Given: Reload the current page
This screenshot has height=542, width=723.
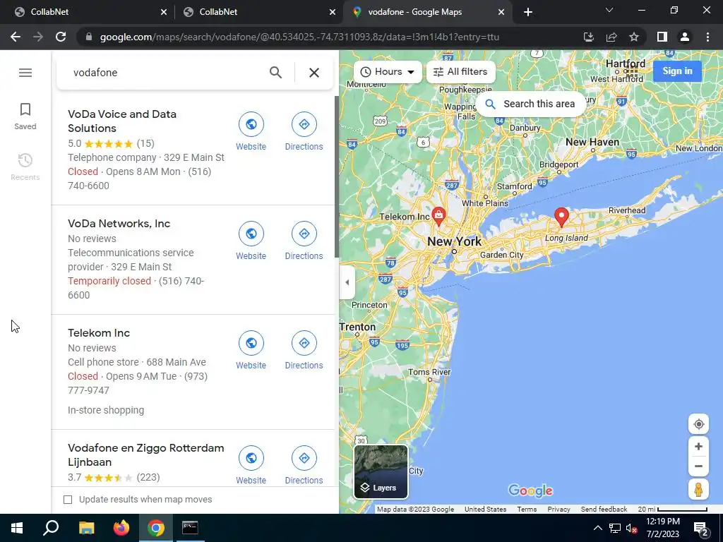Looking at the screenshot, I should 61,37.
